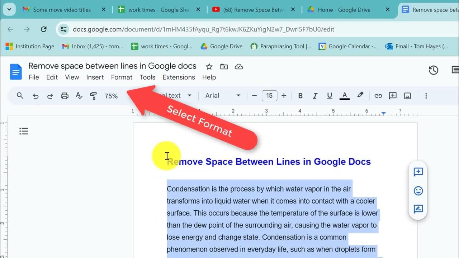Close the work times Google Sheets tab
459x258 pixels.
pyautogui.click(x=198, y=10)
